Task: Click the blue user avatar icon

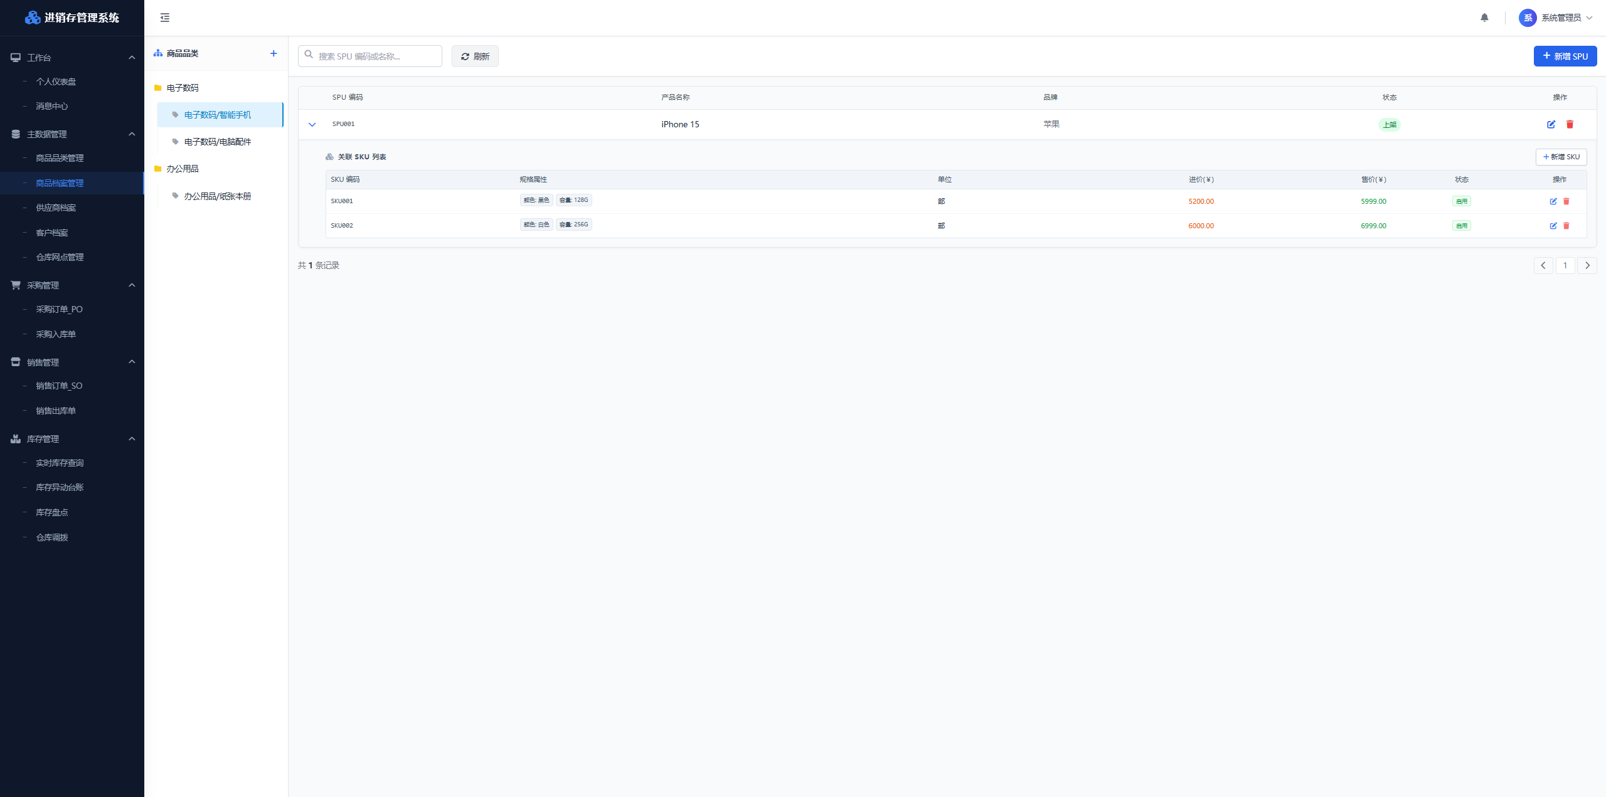Action: click(1528, 18)
